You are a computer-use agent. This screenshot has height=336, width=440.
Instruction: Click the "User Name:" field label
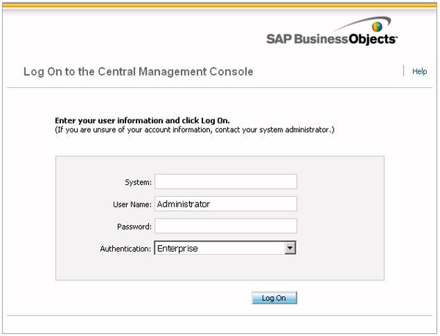coord(133,205)
